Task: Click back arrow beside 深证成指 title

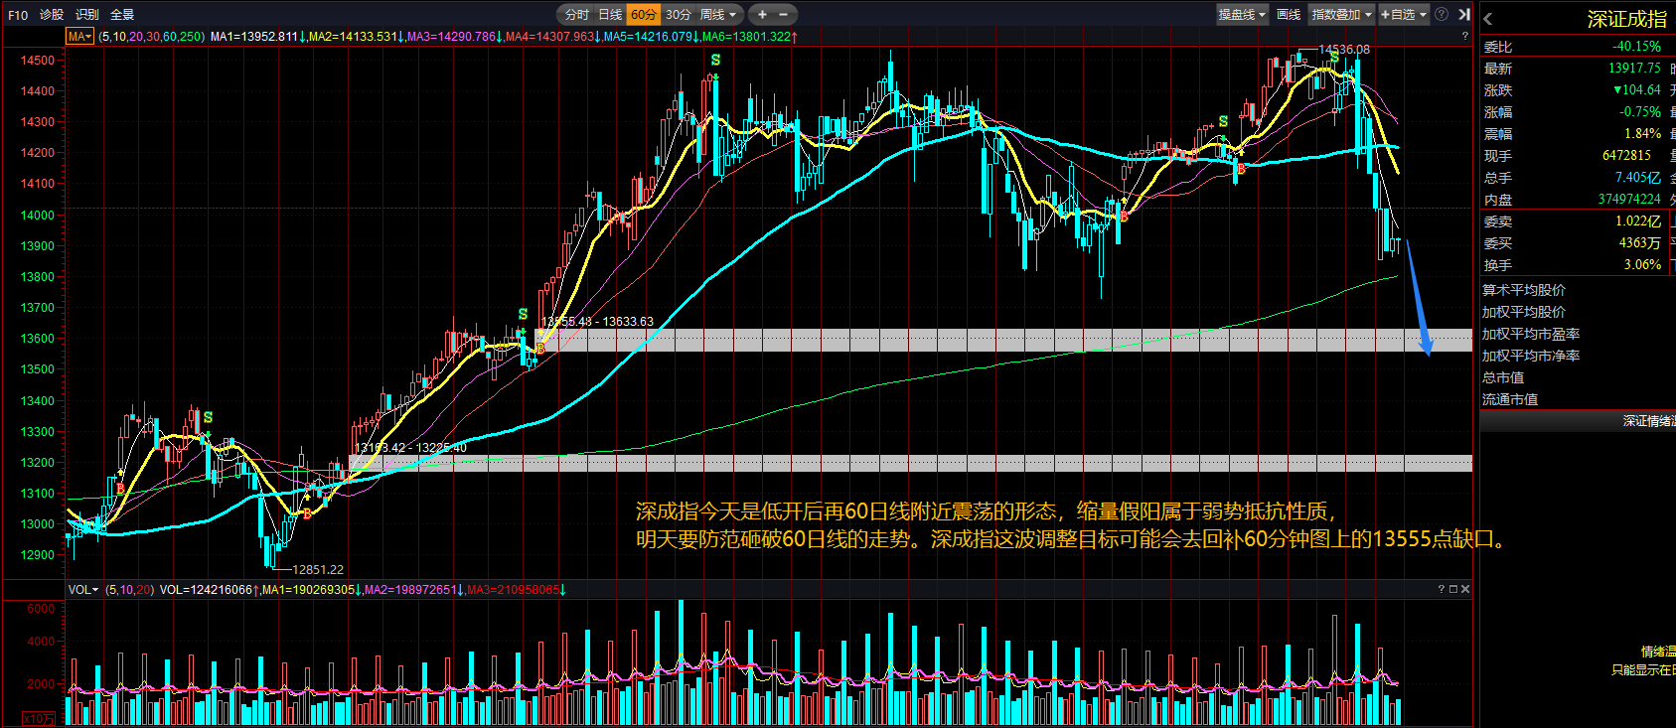Action: point(1488,19)
